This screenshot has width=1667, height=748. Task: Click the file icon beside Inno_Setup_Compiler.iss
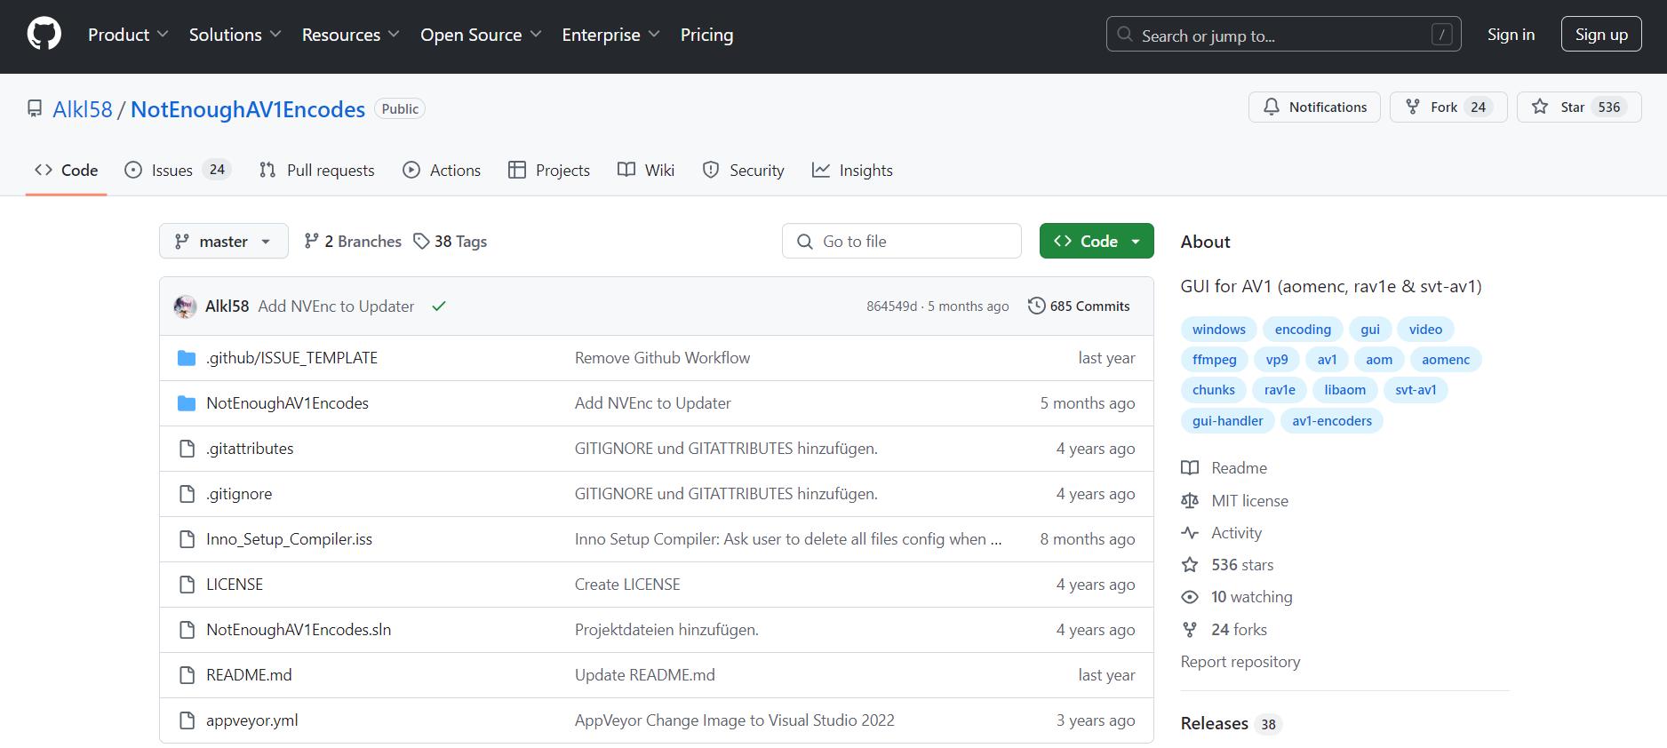tap(187, 539)
